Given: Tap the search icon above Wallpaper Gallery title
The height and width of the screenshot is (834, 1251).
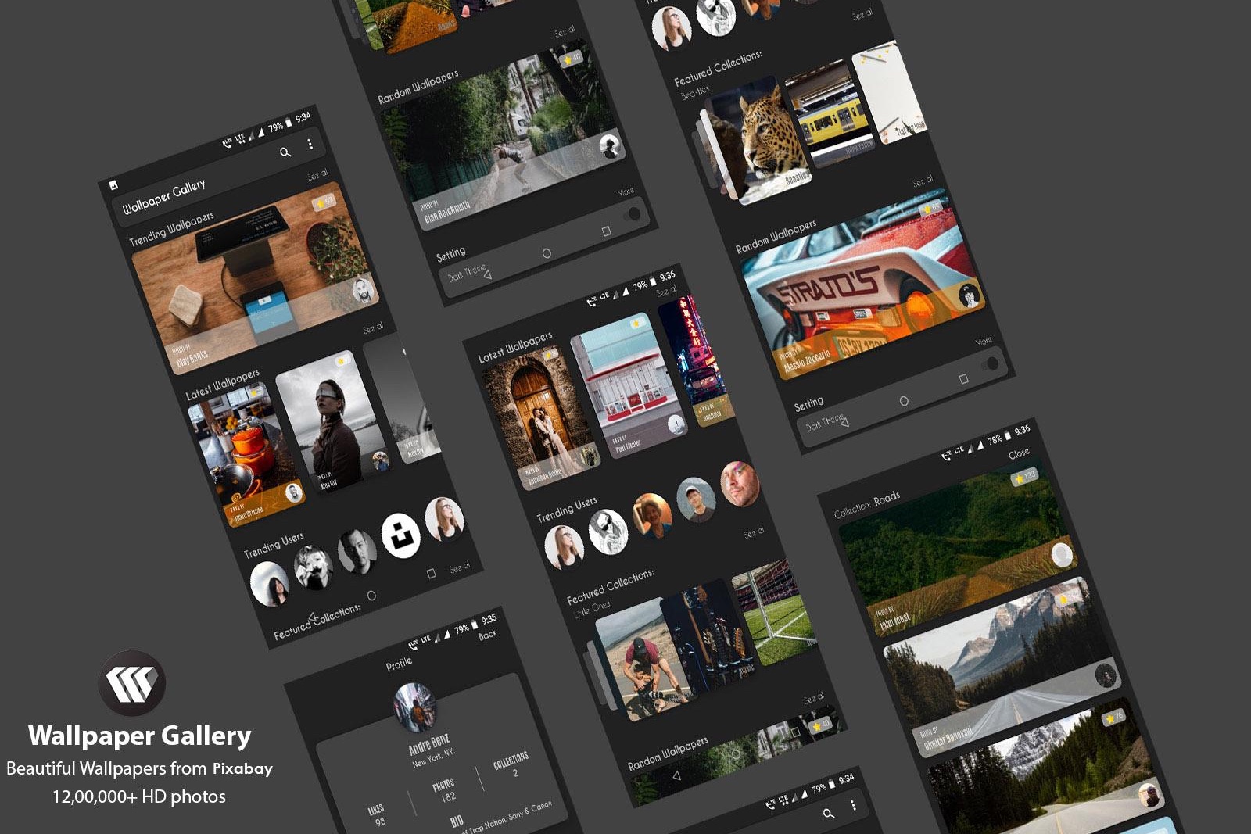Looking at the screenshot, I should (285, 152).
